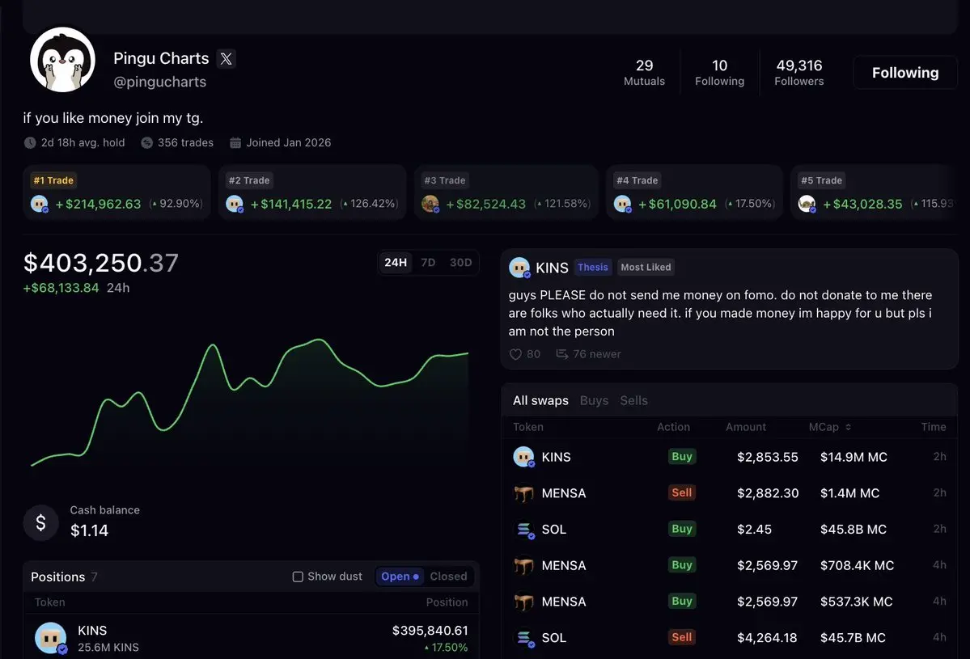Sort swaps by MCap arrow

(848, 427)
